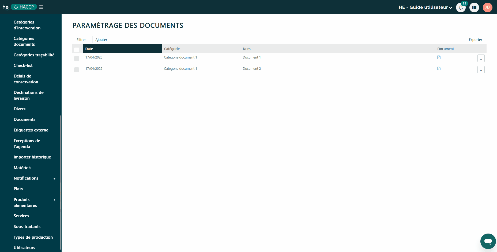Image resolution: width=497 pixels, height=252 pixels.
Task: Open Importer historique
Action: click(32, 157)
